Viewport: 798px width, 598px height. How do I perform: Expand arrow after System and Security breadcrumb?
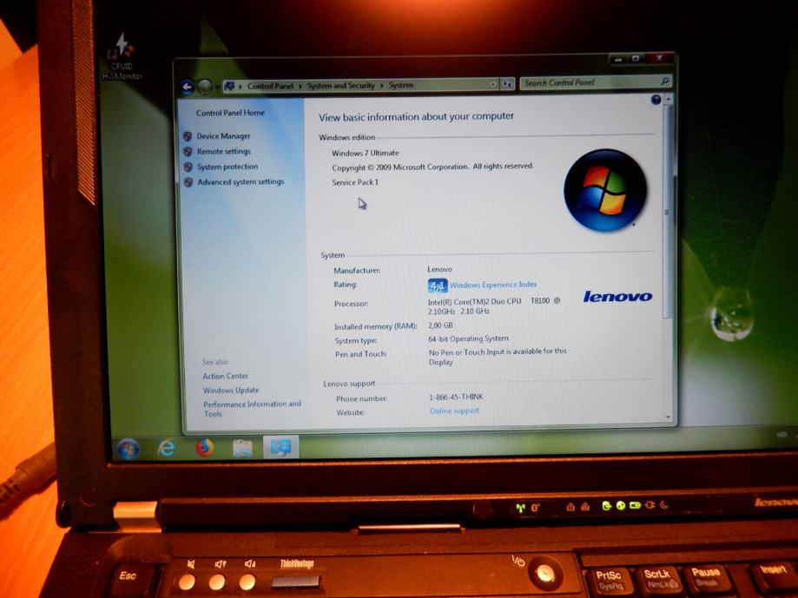(x=382, y=85)
